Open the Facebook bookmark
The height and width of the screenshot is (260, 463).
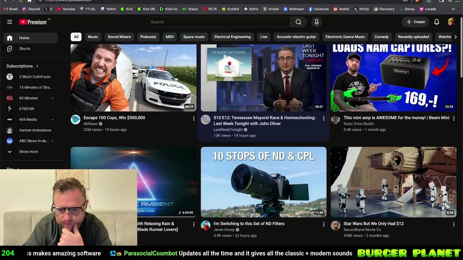tap(319, 9)
